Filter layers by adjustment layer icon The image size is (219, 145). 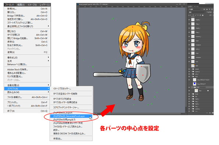(x=207, y=9)
